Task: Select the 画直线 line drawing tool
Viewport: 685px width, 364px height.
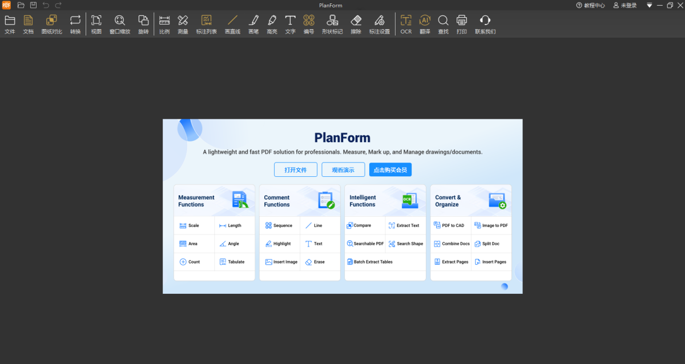Action: point(231,24)
